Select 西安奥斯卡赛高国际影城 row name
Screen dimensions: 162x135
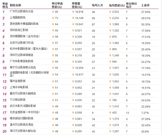coord(24,24)
